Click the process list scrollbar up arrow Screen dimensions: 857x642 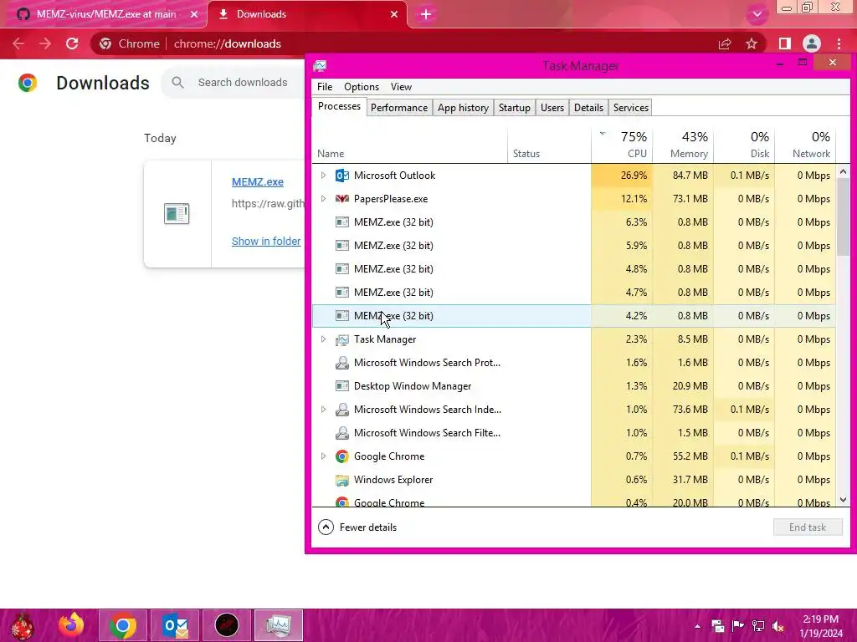point(843,171)
